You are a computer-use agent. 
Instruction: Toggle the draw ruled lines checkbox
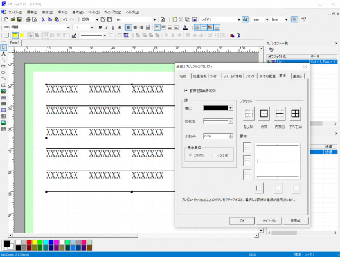click(186, 91)
